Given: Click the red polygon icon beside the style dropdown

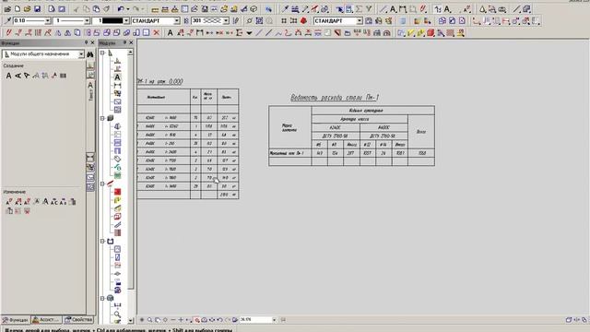Looking at the screenshot, I should pyautogui.click(x=303, y=20).
